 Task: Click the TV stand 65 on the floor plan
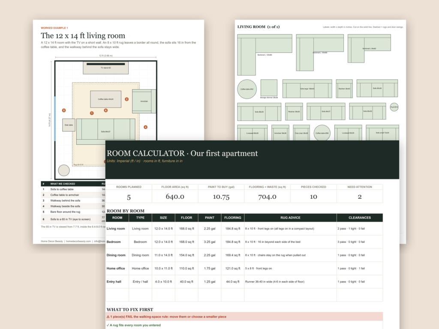coord(105,68)
